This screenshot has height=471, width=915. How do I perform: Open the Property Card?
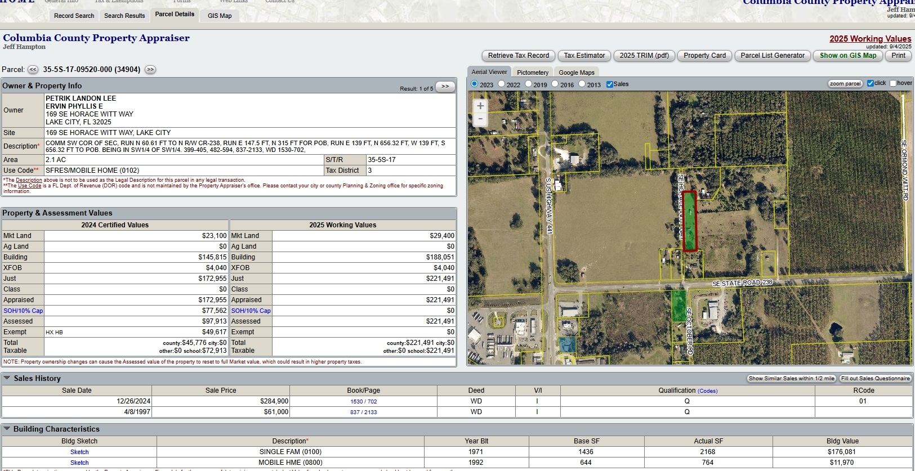point(704,56)
